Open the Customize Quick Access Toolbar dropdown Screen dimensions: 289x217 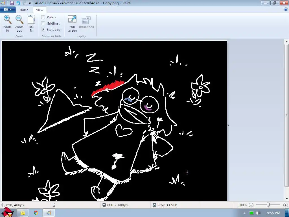[x=30, y=3]
